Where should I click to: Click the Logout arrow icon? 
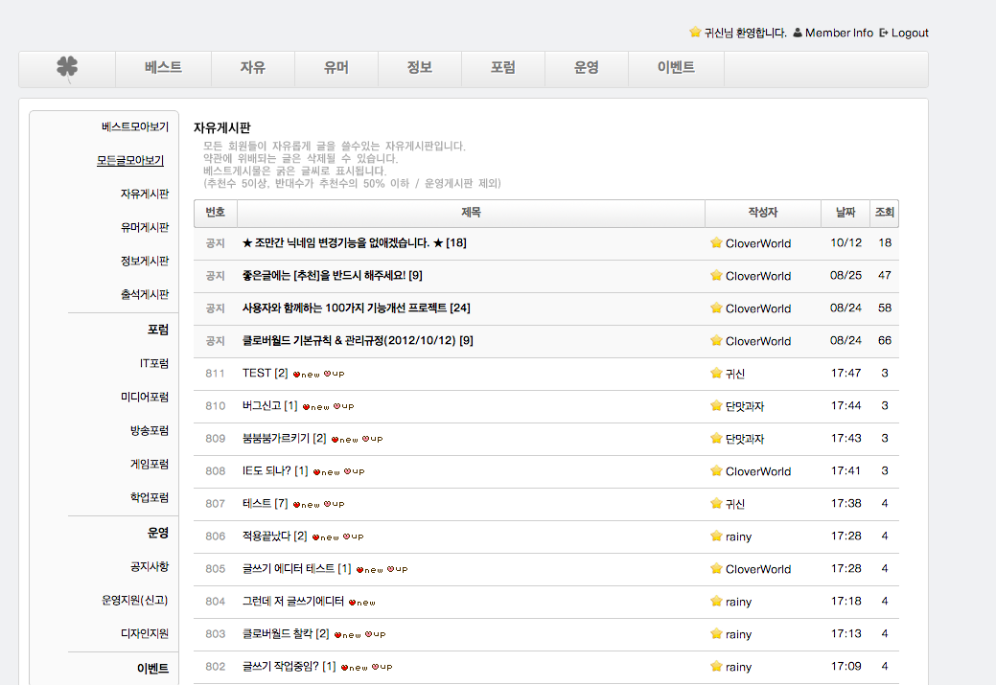tap(884, 33)
